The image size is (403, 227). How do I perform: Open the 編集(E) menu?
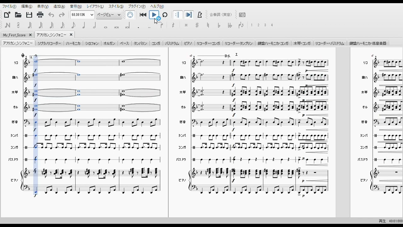(x=27, y=6)
